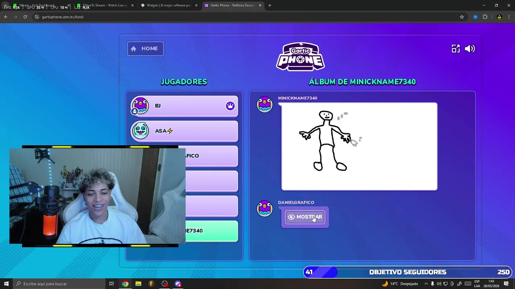Click ASA's ghost avatar
The height and width of the screenshot is (289, 515).
pyautogui.click(x=140, y=131)
